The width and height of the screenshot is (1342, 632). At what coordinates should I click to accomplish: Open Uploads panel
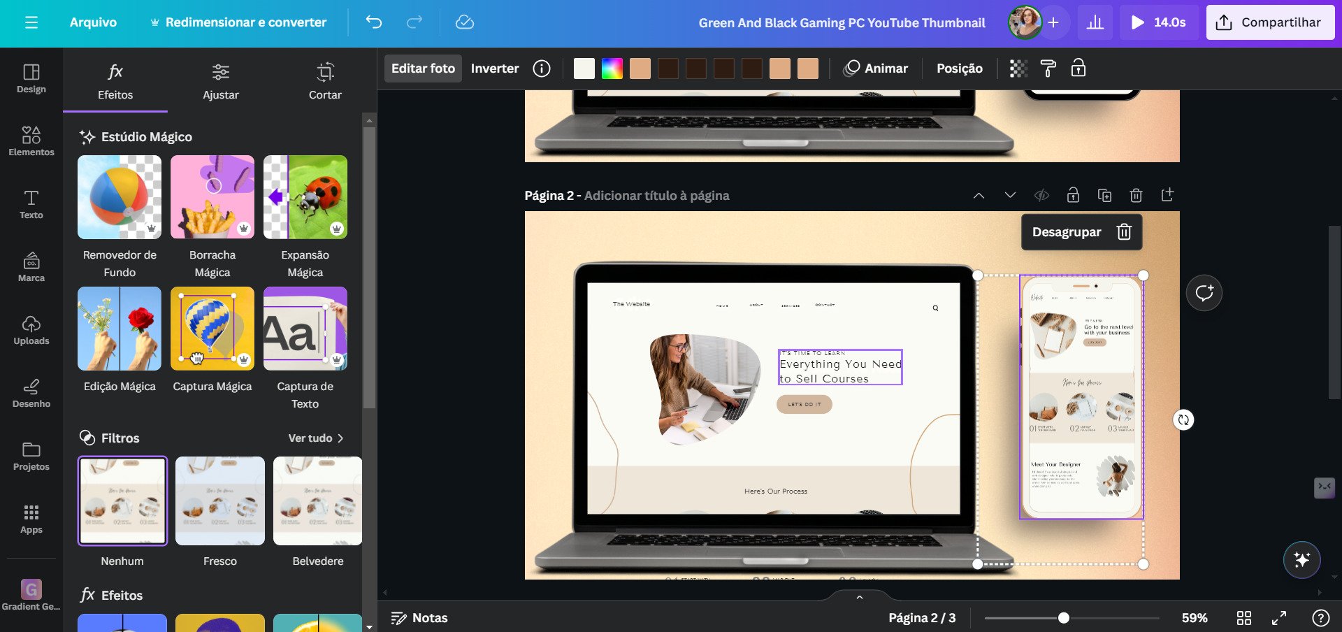coord(31,331)
